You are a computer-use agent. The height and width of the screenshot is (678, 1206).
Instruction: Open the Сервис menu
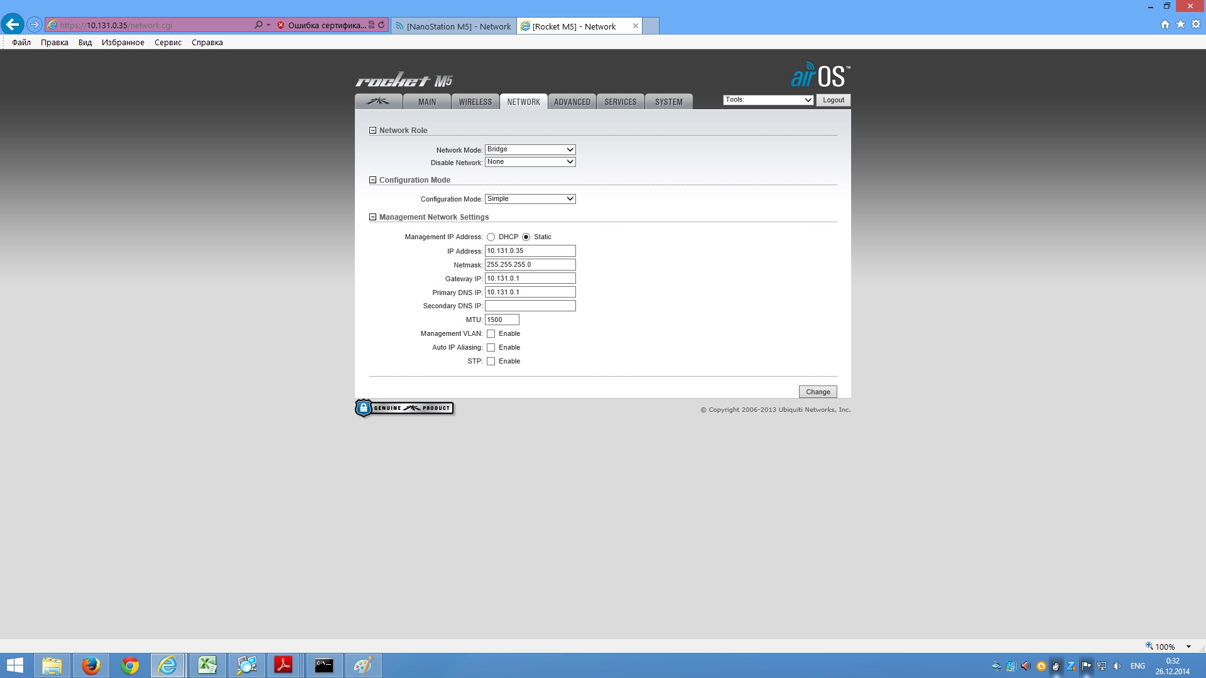168,43
